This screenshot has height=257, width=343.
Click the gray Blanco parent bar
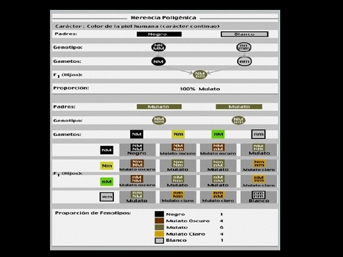pyautogui.click(x=244, y=34)
